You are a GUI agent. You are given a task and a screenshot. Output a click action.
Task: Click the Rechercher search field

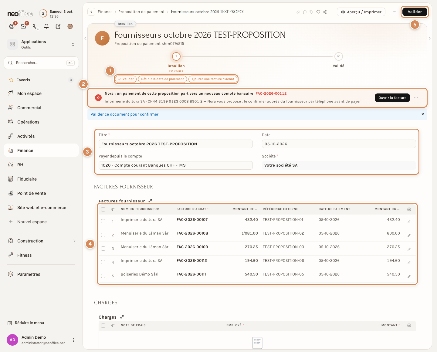(41, 63)
